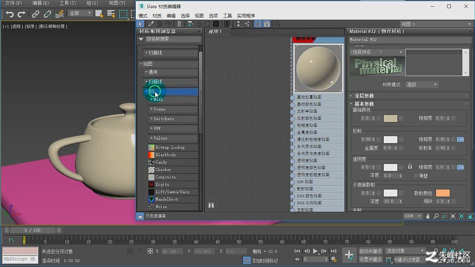
Task: Open the orange scatter color (散射颜色) swatch
Action: click(443, 193)
